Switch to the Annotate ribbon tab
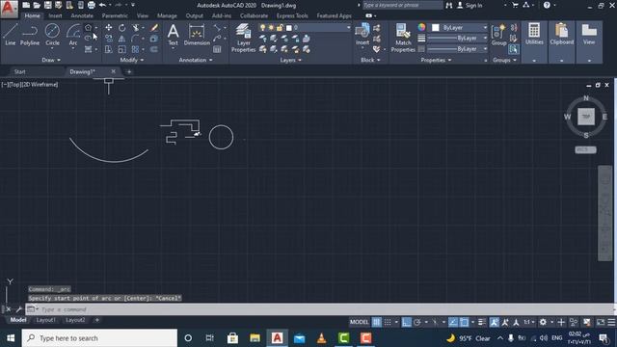The image size is (617, 347). point(82,15)
